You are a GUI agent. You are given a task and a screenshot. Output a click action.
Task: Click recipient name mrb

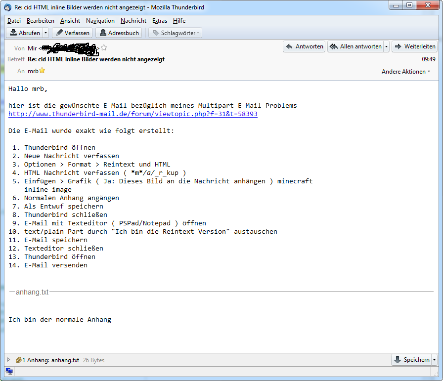click(x=33, y=71)
